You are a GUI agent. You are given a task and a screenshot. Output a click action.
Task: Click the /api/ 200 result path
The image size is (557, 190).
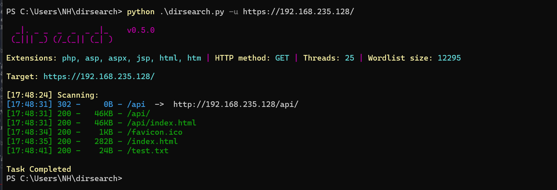(139, 114)
